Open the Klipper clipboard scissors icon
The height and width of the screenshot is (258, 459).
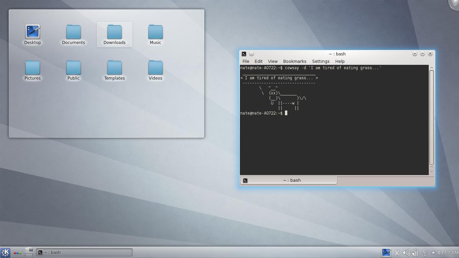(397, 253)
